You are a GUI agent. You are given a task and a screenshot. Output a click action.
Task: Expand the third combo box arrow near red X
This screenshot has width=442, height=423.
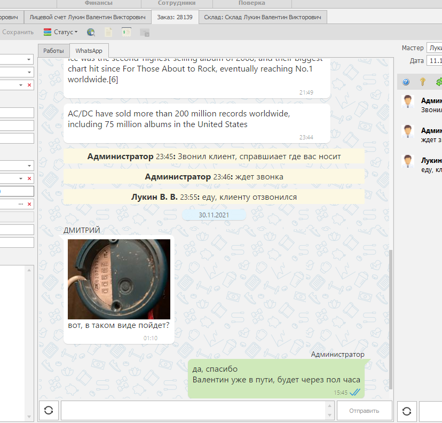[21, 85]
